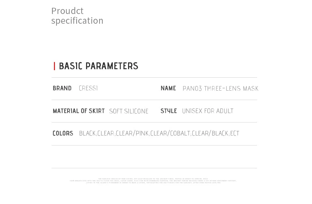The width and height of the screenshot is (312, 204).
Task: Click the tiny fine-print paragraph at the bottom
Action: [x=153, y=181]
